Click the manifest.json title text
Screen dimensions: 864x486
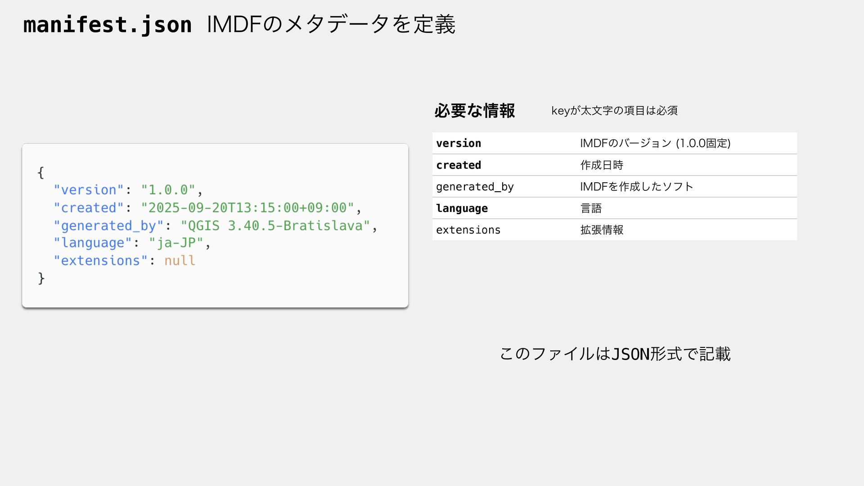tap(108, 24)
